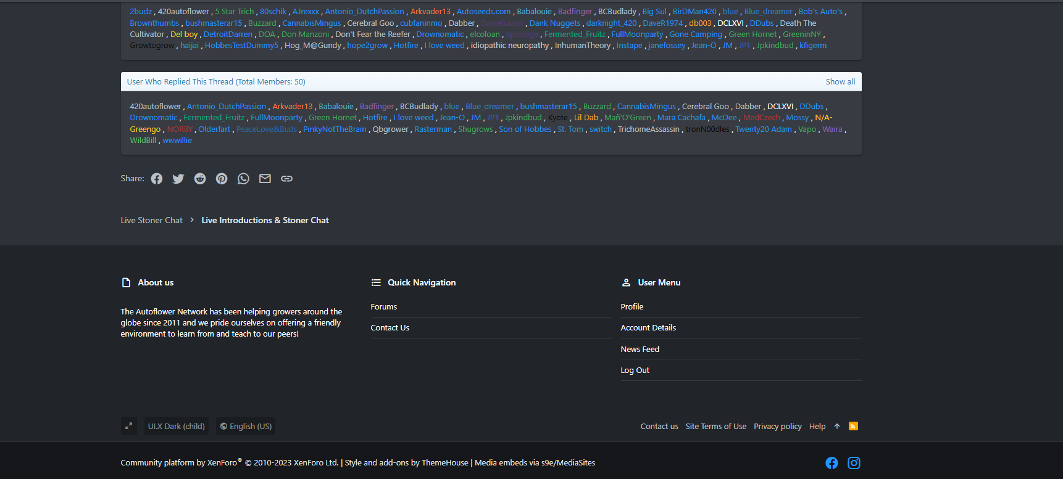Open footer Facebook page icon
The width and height of the screenshot is (1063, 479).
[832, 463]
